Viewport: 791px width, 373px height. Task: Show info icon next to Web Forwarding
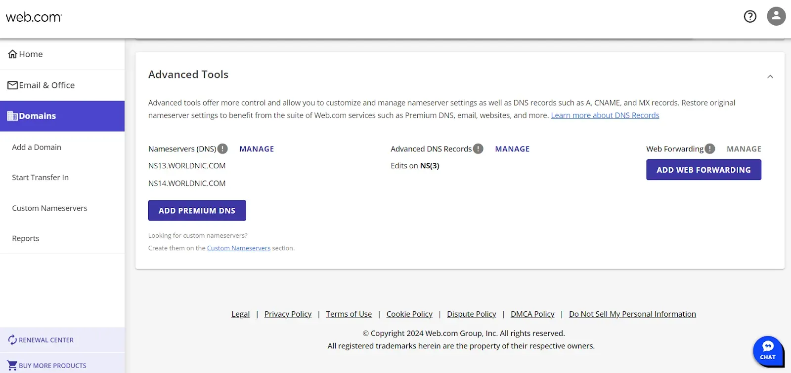pyautogui.click(x=710, y=149)
